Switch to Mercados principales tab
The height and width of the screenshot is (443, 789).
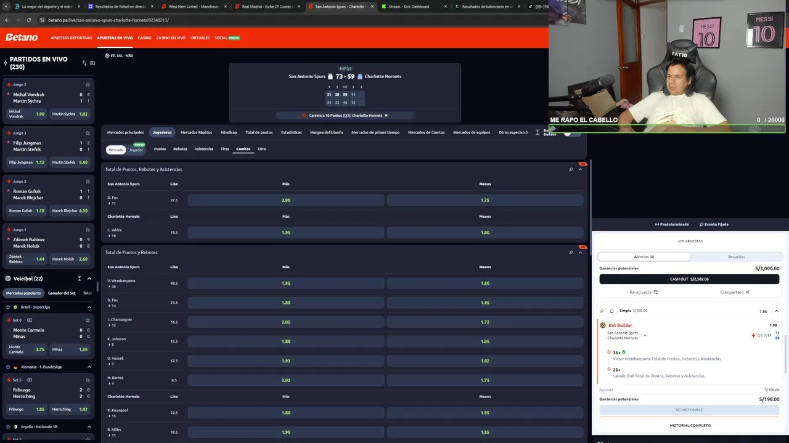point(125,132)
